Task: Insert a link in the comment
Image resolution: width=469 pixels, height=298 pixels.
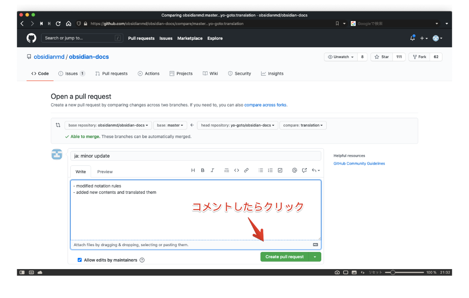Action: click(246, 170)
